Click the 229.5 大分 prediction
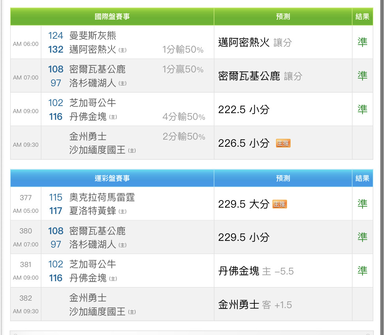Screen dimensions: 385x335 [244, 204]
